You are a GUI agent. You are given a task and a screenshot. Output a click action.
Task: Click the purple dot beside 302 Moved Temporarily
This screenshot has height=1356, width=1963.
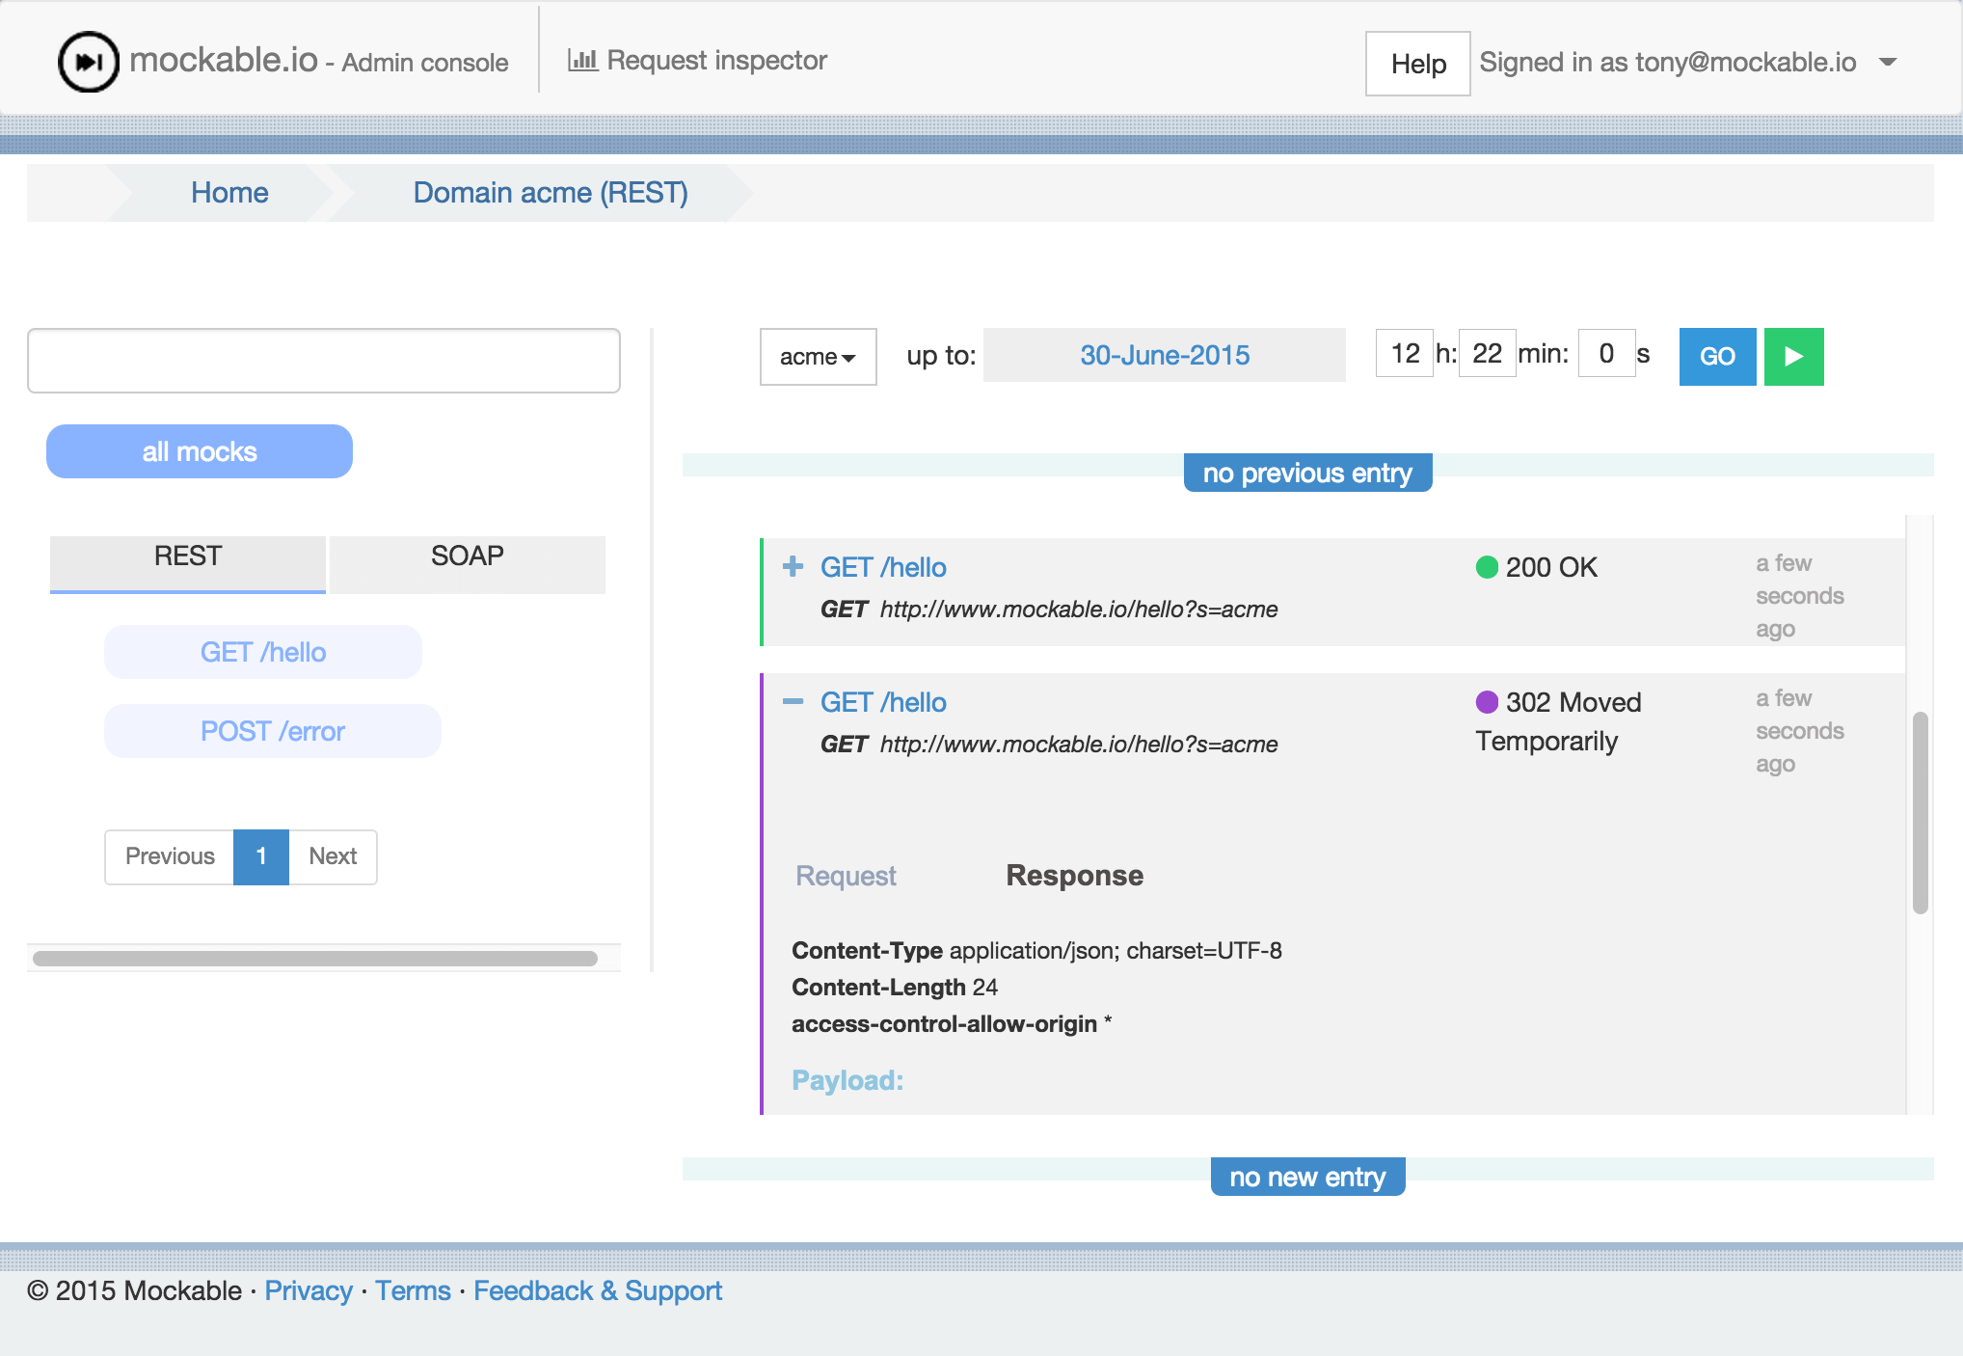click(1487, 702)
